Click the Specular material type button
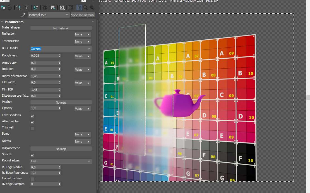Image resolution: width=310 pixels, height=193 pixels. tap(83, 15)
